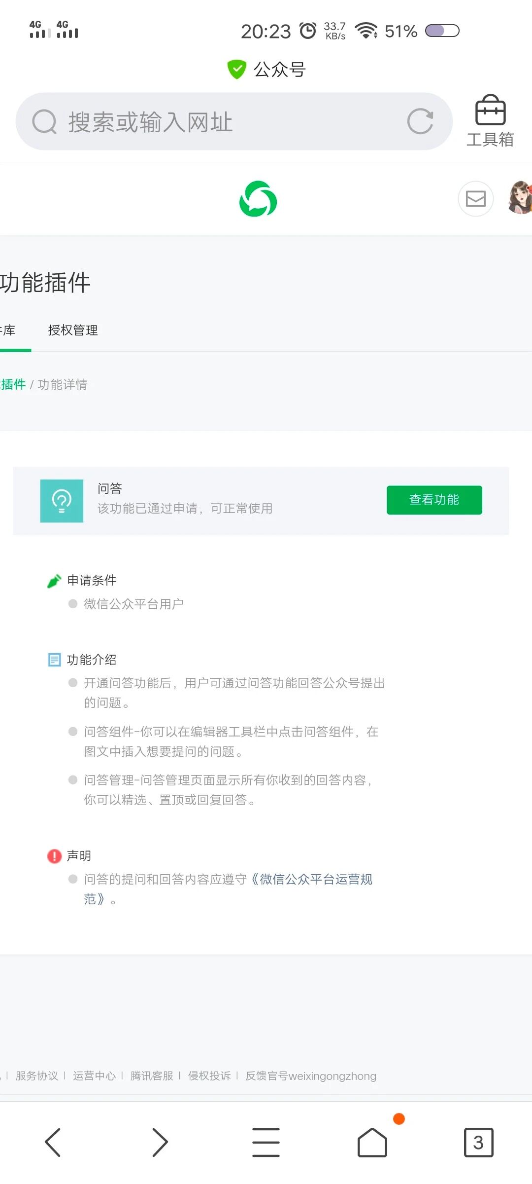Open the user avatar profile
This screenshot has height=1184, width=532.
point(520,197)
